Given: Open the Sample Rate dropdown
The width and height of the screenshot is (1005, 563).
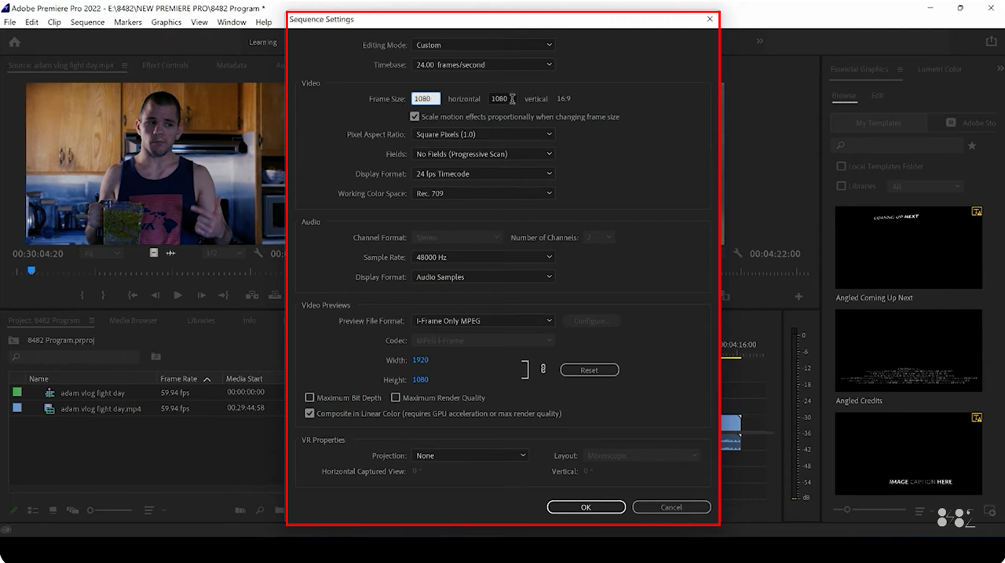Looking at the screenshot, I should (483, 257).
